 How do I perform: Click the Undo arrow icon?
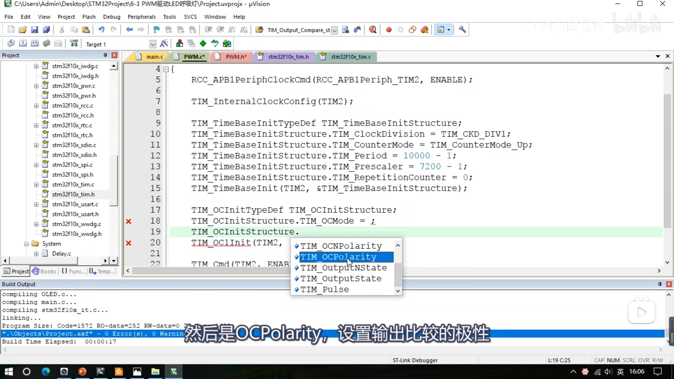pos(101,30)
